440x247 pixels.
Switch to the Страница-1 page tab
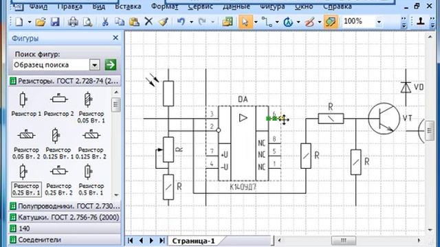pyautogui.click(x=194, y=241)
